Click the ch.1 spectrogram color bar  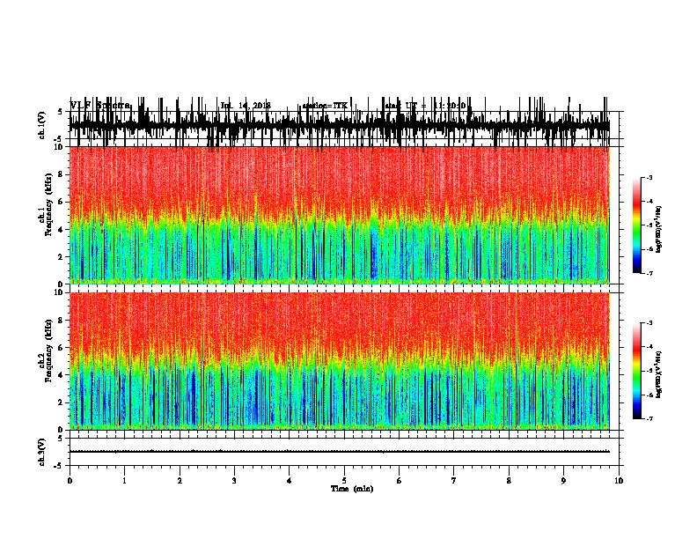(x=637, y=225)
